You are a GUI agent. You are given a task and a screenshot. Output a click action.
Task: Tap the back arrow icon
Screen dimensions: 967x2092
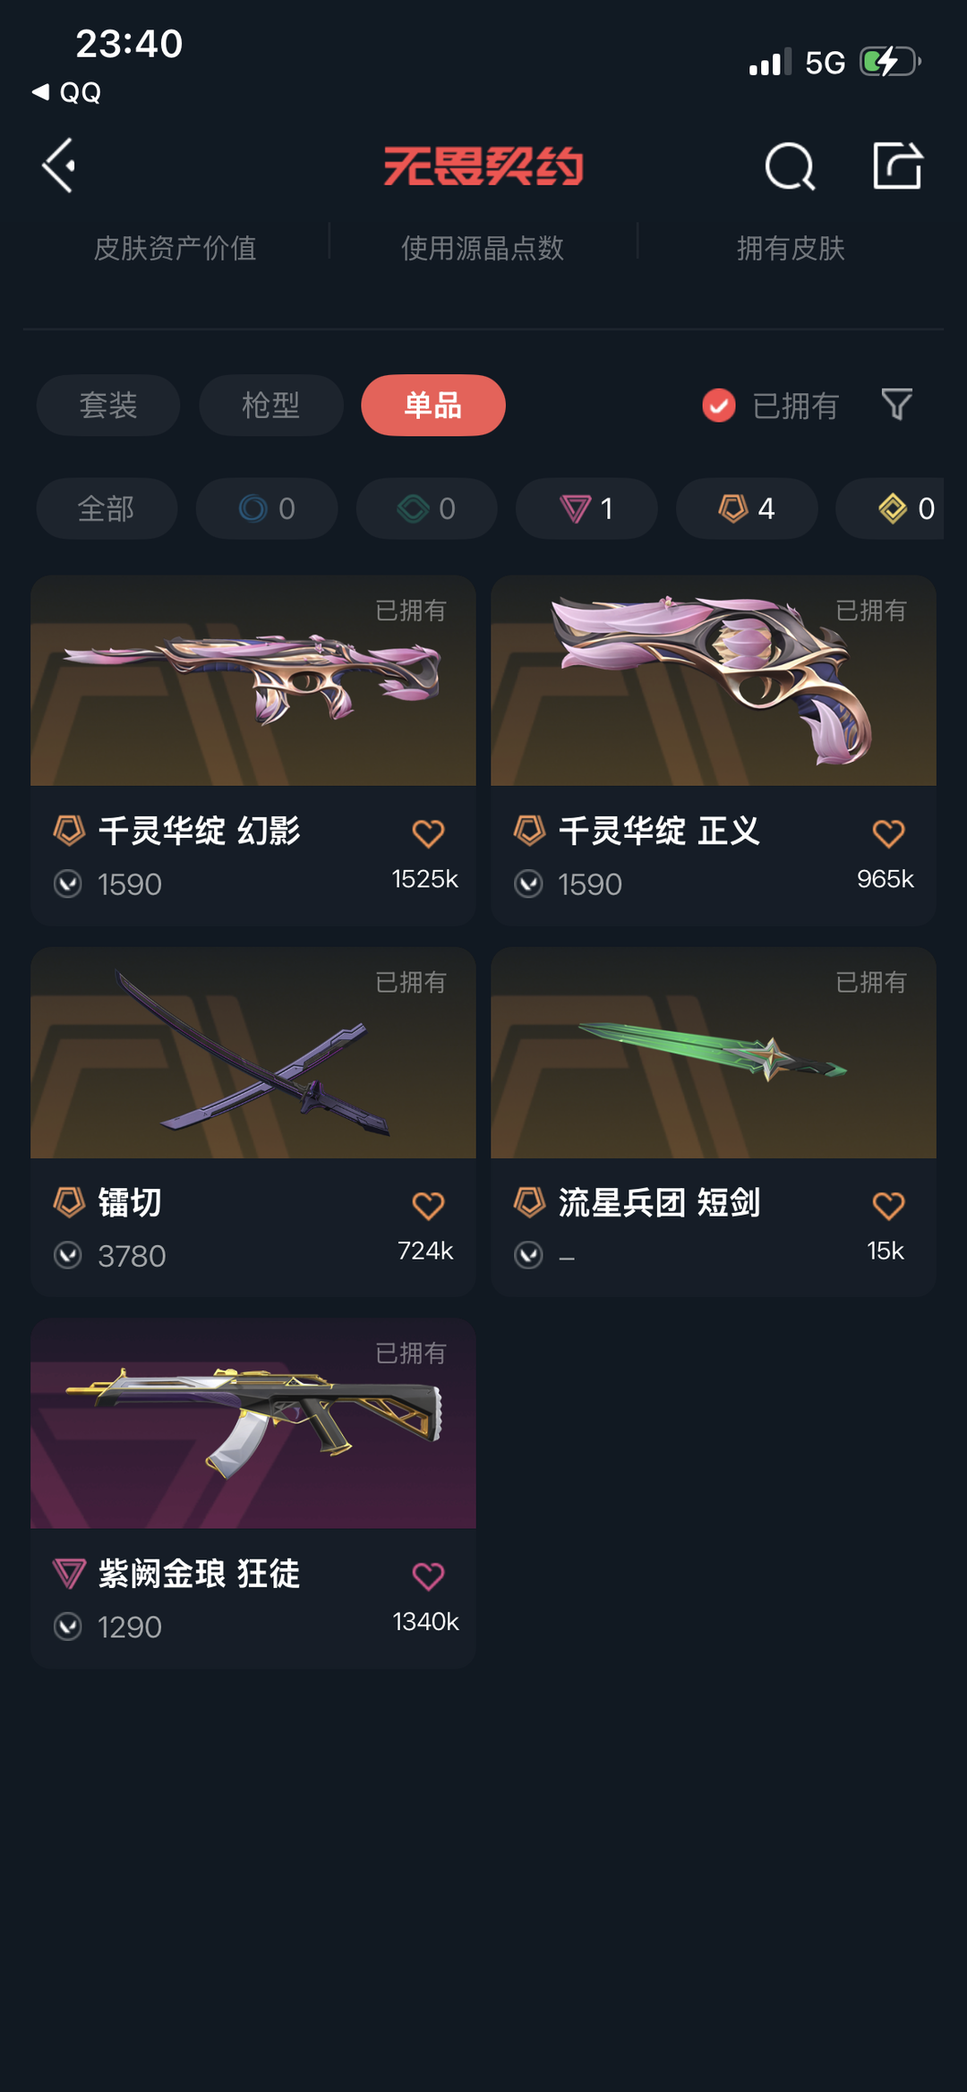59,166
